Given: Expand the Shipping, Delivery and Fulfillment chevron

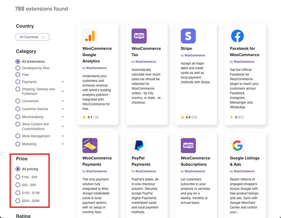Looking at the screenshot, I should click(63, 91).
